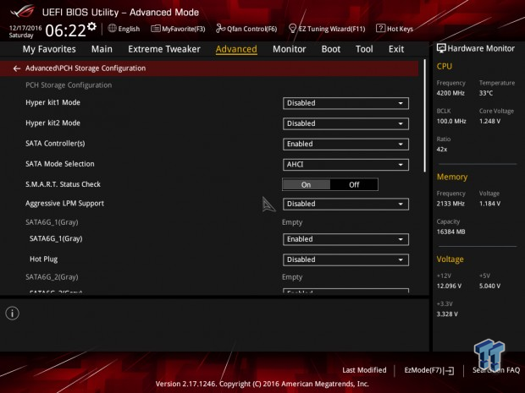Select the Hyper kit2 Mode label
The height and width of the screenshot is (393, 525).
click(x=52, y=123)
